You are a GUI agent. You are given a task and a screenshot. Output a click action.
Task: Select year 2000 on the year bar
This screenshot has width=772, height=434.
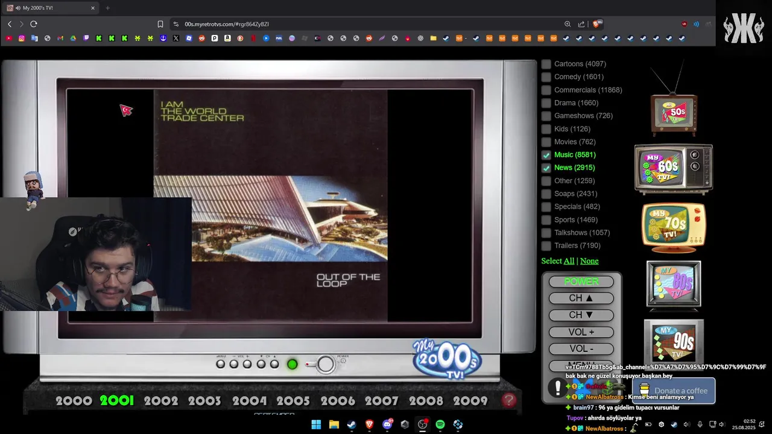tap(74, 401)
